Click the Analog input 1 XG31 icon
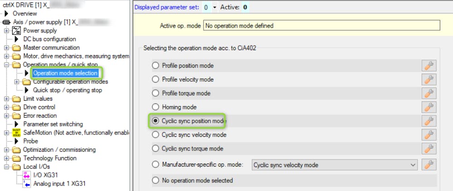 (x=26, y=184)
